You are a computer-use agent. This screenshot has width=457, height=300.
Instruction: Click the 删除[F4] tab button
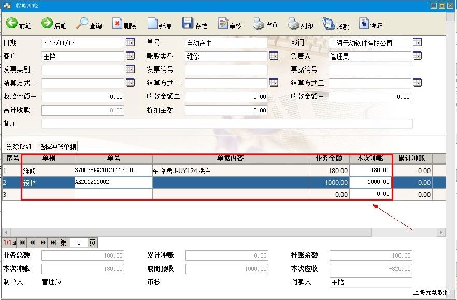coord(19,147)
